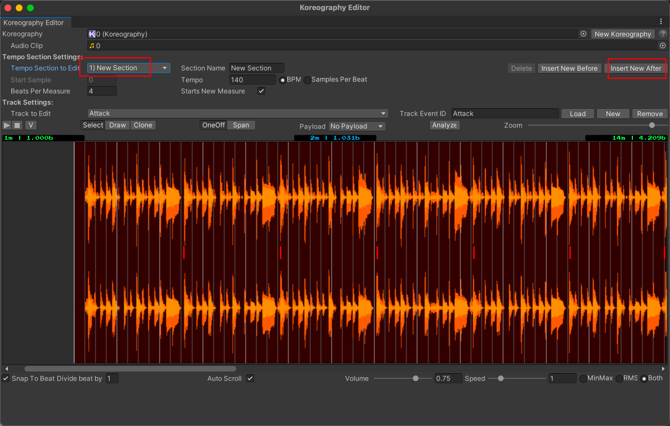
Task: Select the RMS waveform display option
Action: (619, 379)
